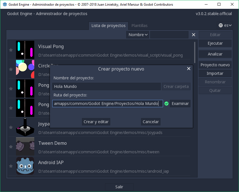Clear the search filter with the X icon
This screenshot has height=192, width=239.
tap(193, 35)
